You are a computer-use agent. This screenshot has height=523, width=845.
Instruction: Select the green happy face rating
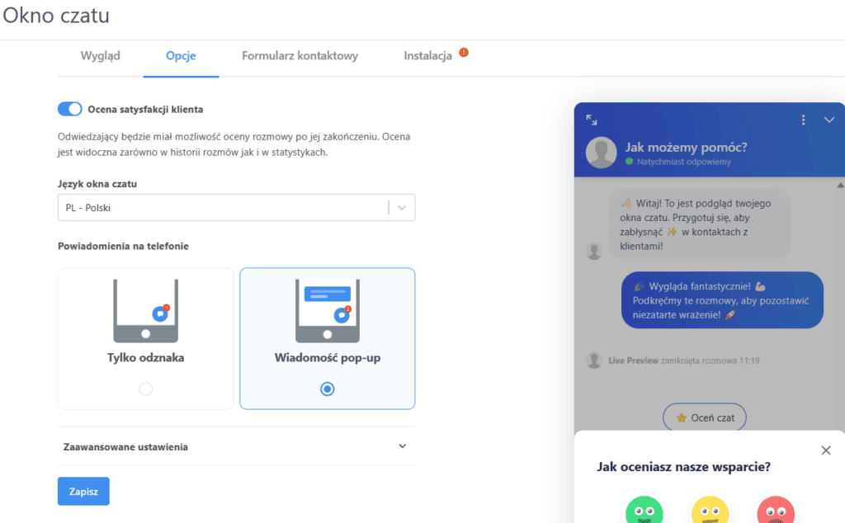[644, 511]
